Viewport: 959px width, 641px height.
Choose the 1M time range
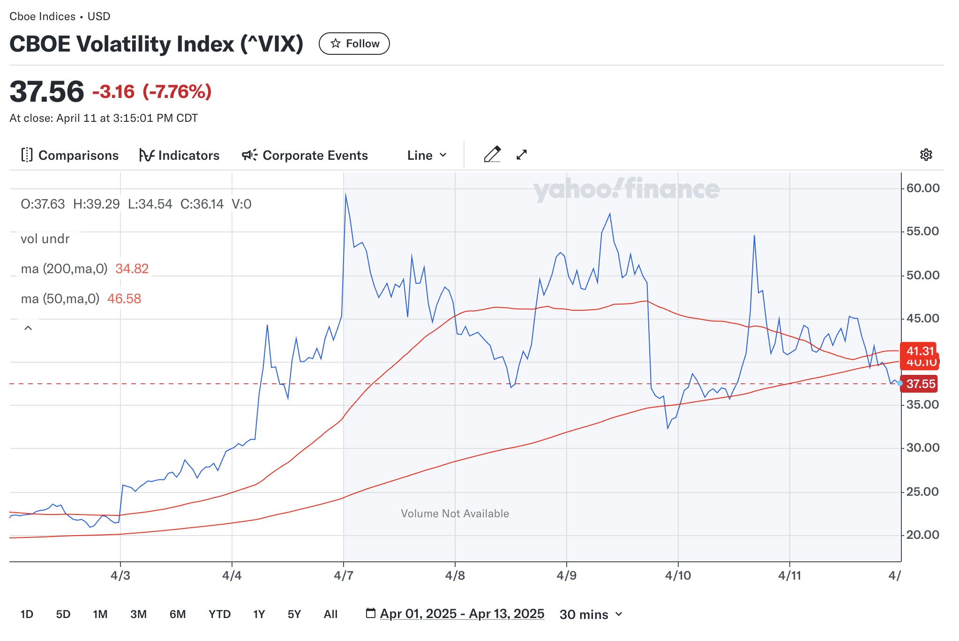tap(100, 614)
